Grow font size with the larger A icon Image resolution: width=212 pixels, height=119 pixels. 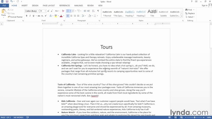pos(48,11)
